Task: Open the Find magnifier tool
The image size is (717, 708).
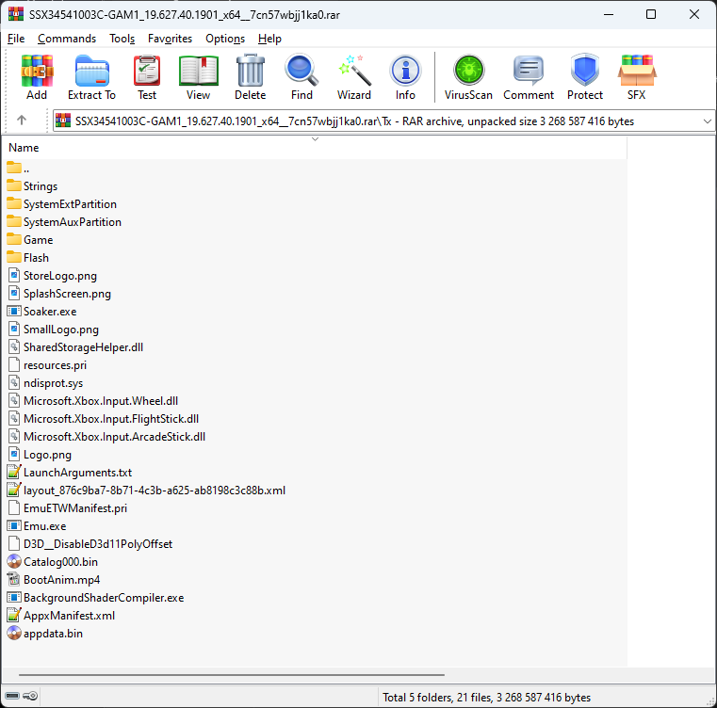Action: pos(301,77)
